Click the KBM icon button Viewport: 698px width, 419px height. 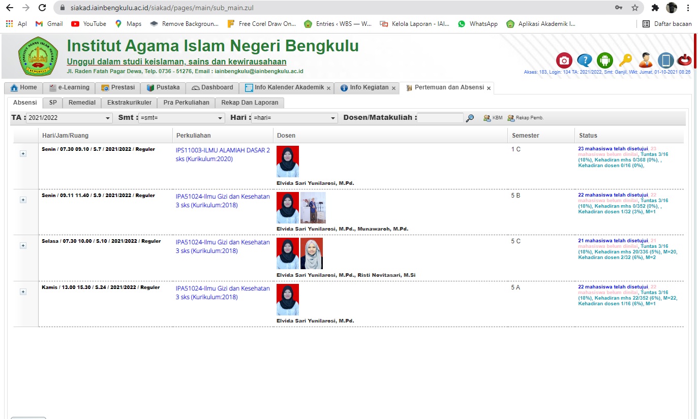[492, 118]
